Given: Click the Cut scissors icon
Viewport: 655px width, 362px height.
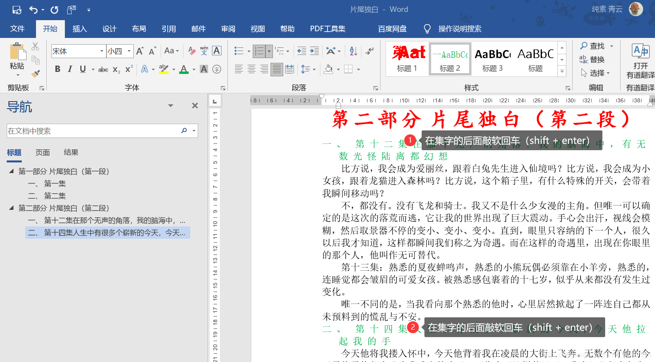Looking at the screenshot, I should [x=35, y=47].
